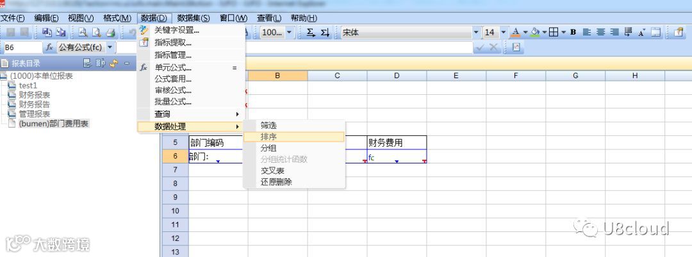Open print preview magnifier icon
The image size is (692, 257).
(x=83, y=32)
